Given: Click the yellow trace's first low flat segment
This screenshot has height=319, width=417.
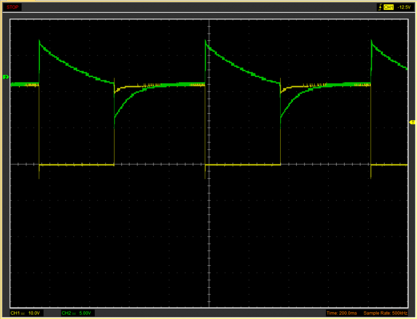Looking at the screenshot, I should tap(77, 165).
